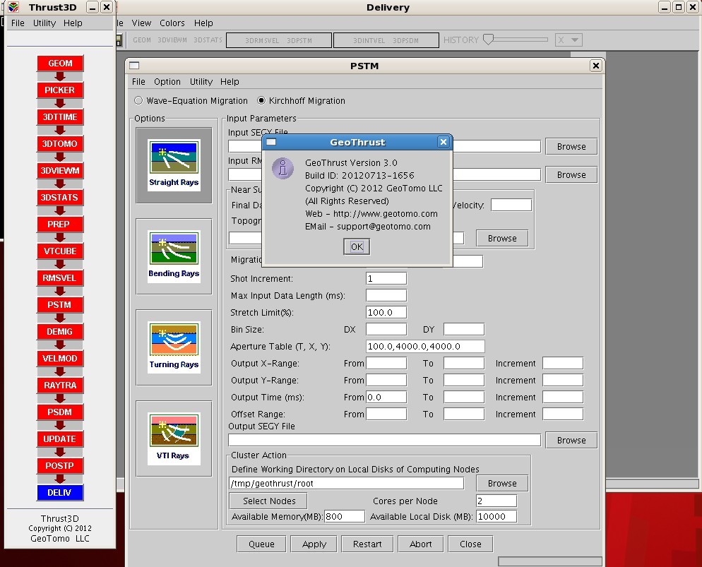Open Help menu in Delivery window
This screenshot has width=702, height=567.
203,23
